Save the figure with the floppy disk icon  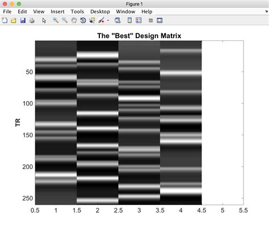point(23,20)
